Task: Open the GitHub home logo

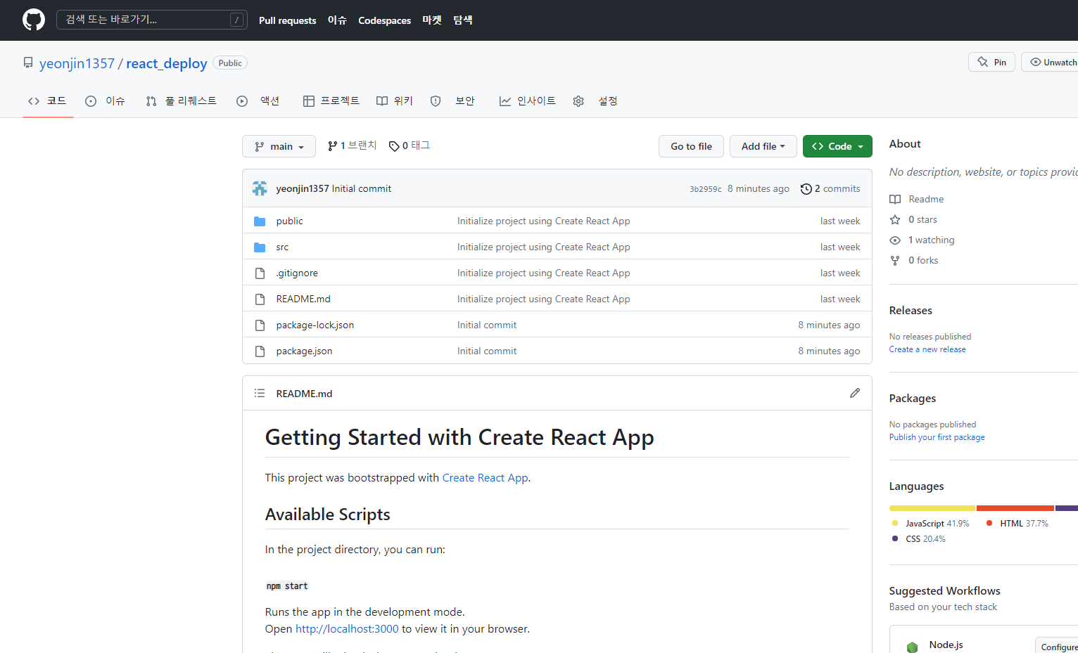Action: [34, 20]
